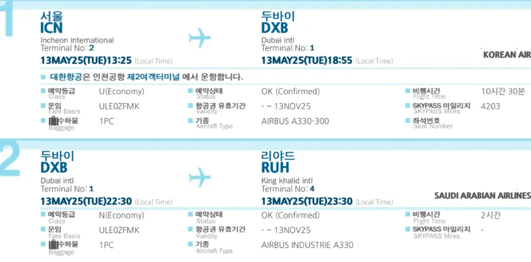Click the SAUDI ARABIAN AIRLINES carrier label

pos(483,195)
